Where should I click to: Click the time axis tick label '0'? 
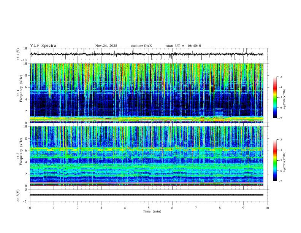(x=30, y=208)
